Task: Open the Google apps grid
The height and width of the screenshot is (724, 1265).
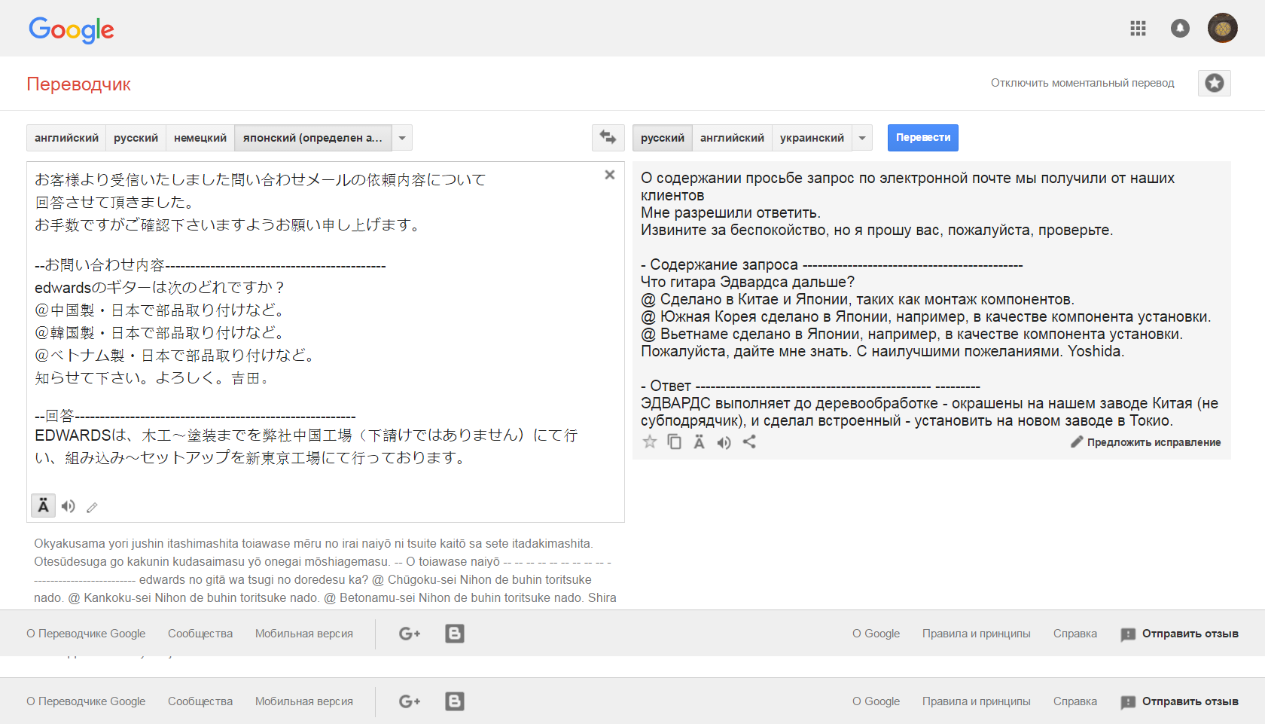Action: click(1138, 29)
